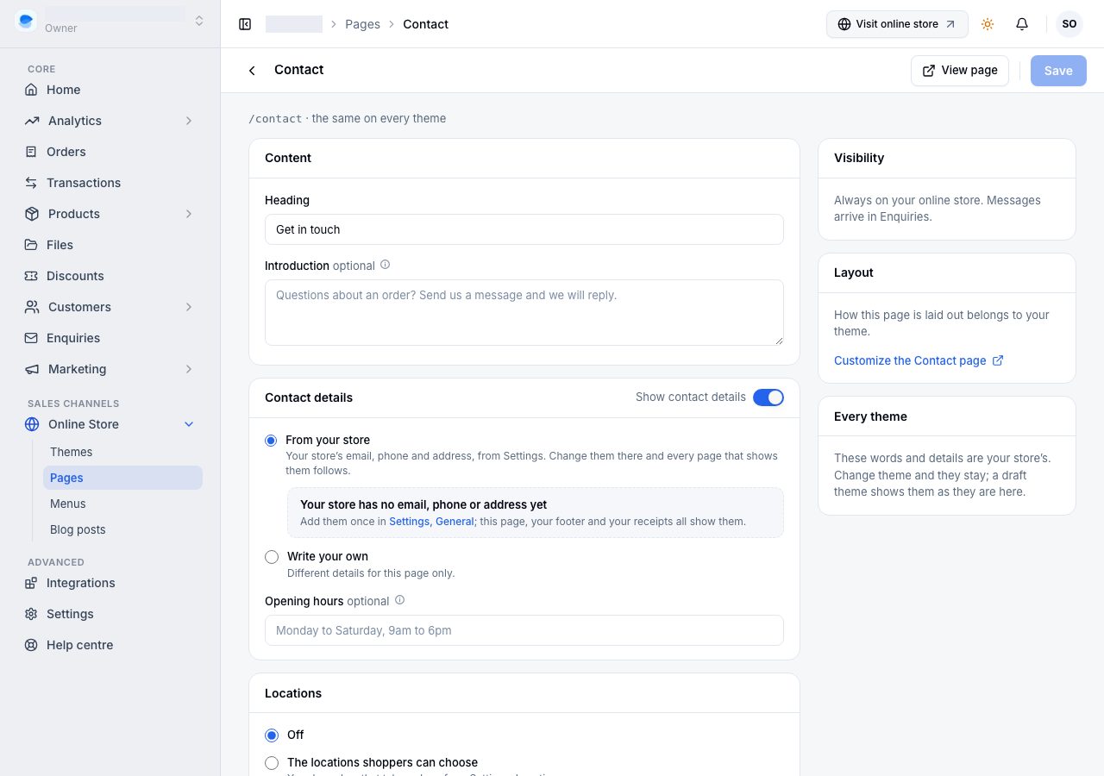Click Visit online store button
The height and width of the screenshot is (776, 1104).
tap(897, 24)
